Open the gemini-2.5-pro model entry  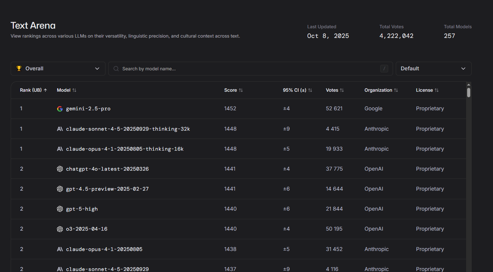88,109
